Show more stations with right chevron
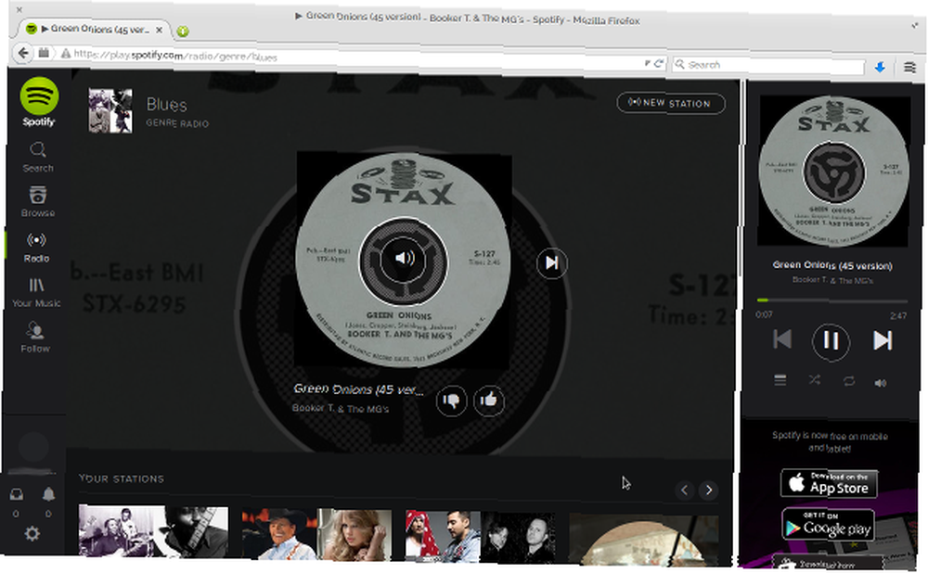The height and width of the screenshot is (573, 928). [x=708, y=490]
